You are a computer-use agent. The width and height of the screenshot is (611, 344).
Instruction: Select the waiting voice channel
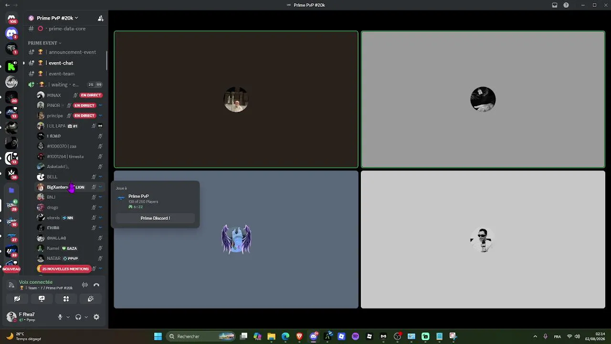coord(65,85)
